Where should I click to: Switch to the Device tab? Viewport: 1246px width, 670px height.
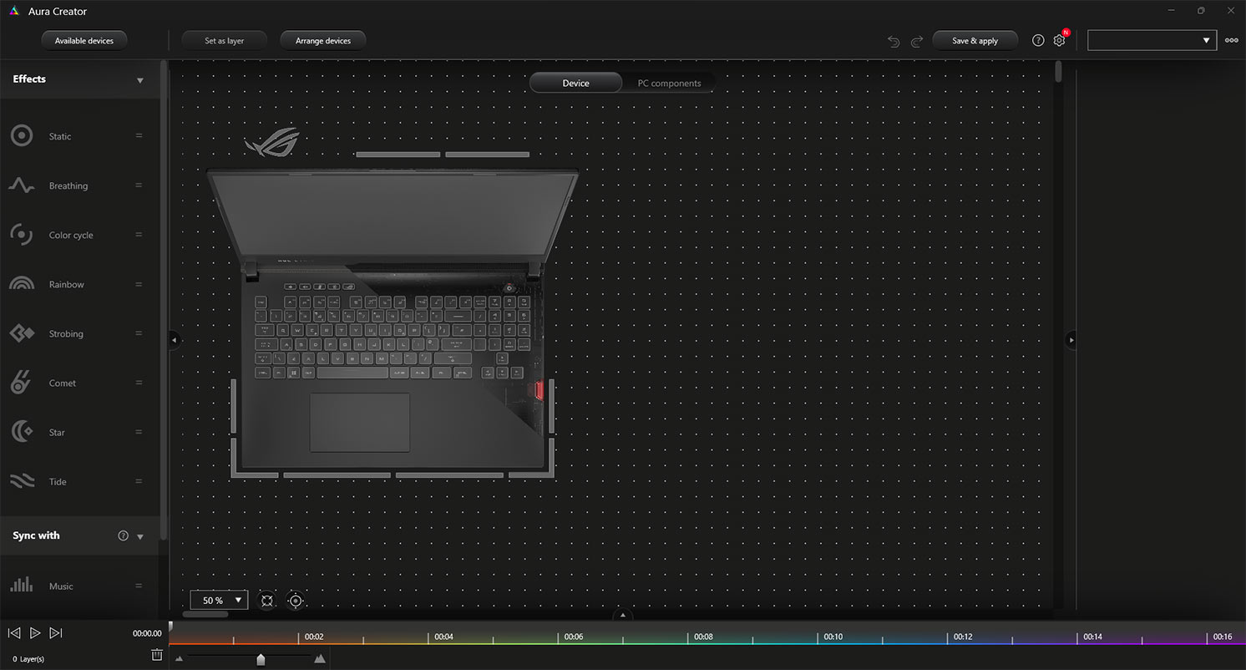tap(575, 83)
